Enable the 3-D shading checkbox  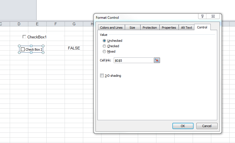click(102, 76)
